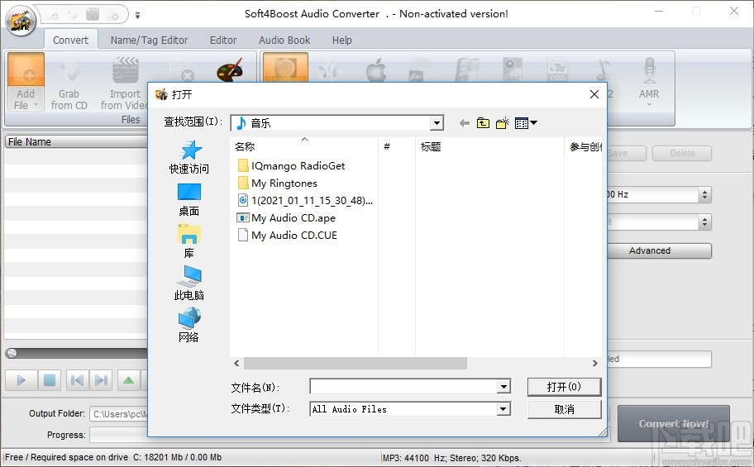Click the Open (打开) button
754x467 pixels.
(564, 387)
